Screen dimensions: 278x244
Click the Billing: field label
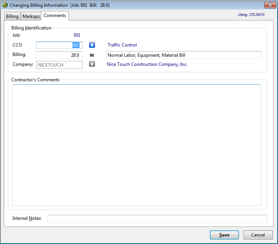coord(19,54)
